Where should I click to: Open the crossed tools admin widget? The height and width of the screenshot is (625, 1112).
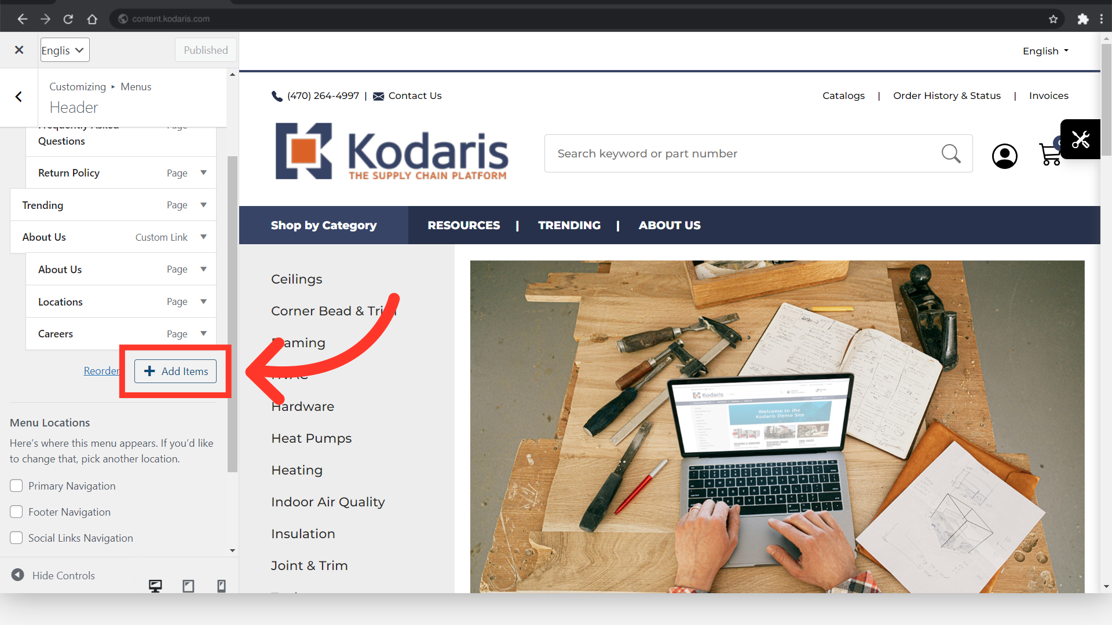tap(1080, 139)
